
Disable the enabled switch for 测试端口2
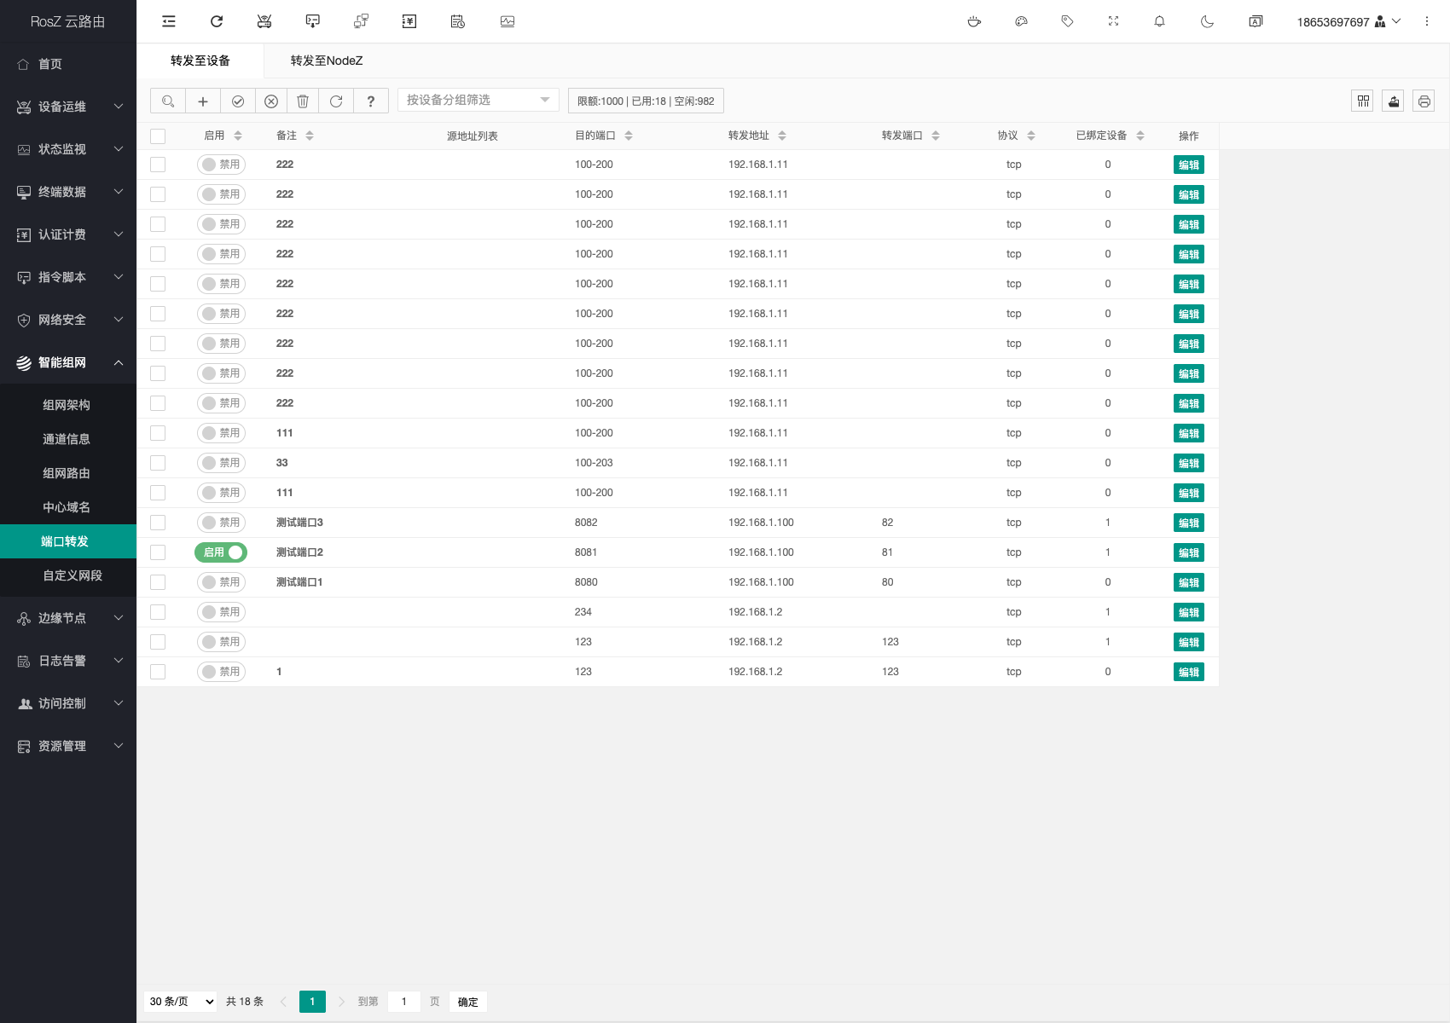(221, 552)
